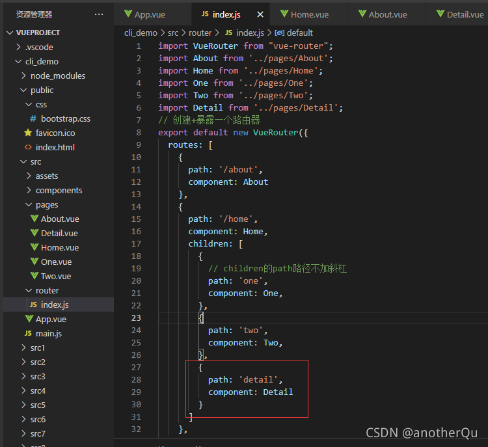Click the '../pages/Detail' import path
The height and width of the screenshot is (447, 488).
[x=296, y=108]
